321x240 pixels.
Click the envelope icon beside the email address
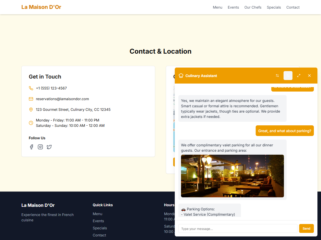(x=31, y=99)
